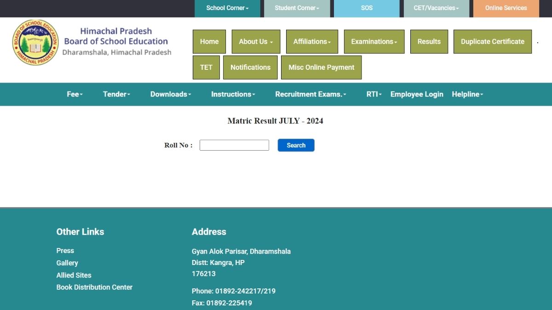Image resolution: width=552 pixels, height=310 pixels.
Task: Select the SOS tab
Action: 367,8
